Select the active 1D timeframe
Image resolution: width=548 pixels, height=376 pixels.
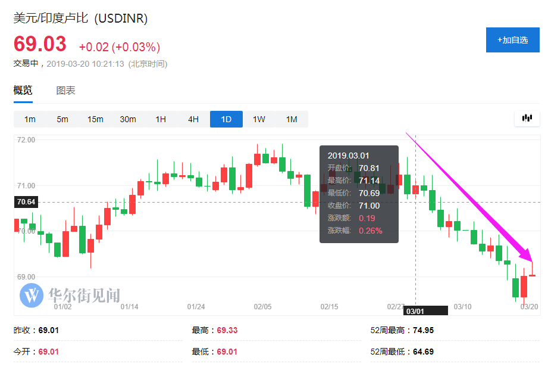[x=226, y=119]
